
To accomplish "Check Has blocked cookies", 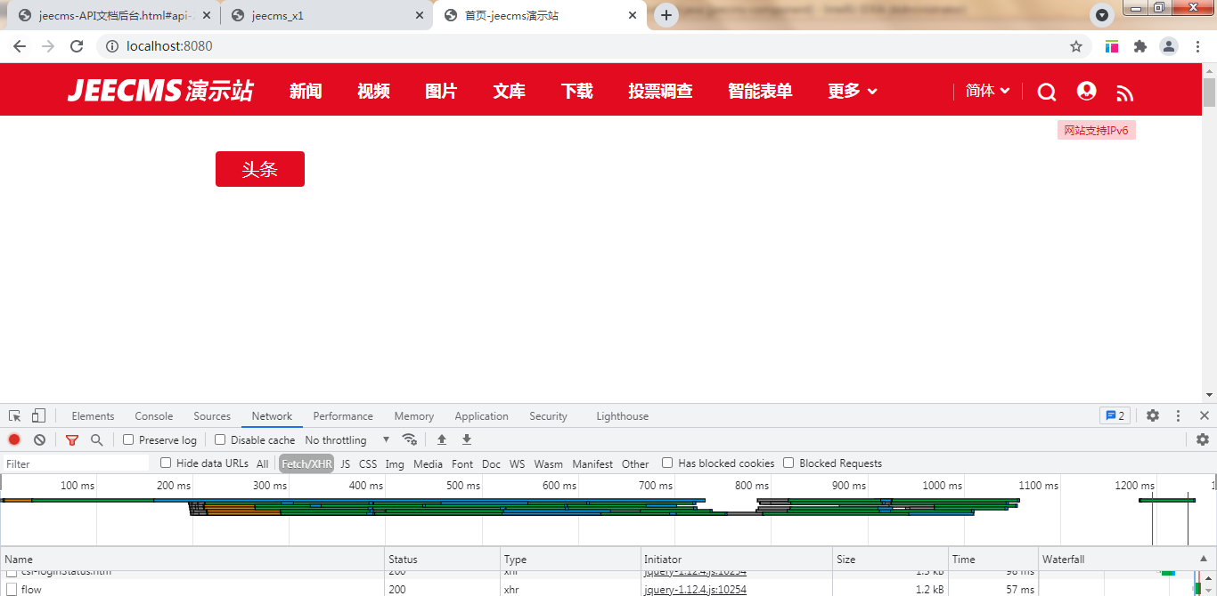I will coord(667,463).
